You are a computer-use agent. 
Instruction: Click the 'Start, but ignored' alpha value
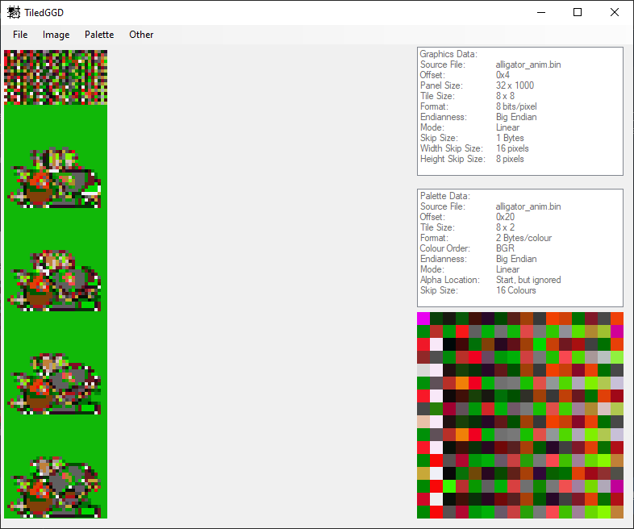[x=528, y=280]
